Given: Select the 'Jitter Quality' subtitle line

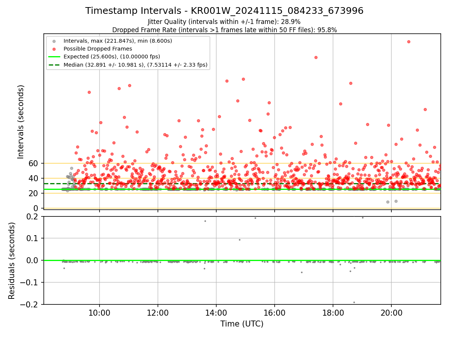Looking at the screenshot, I should click(x=224, y=22).
